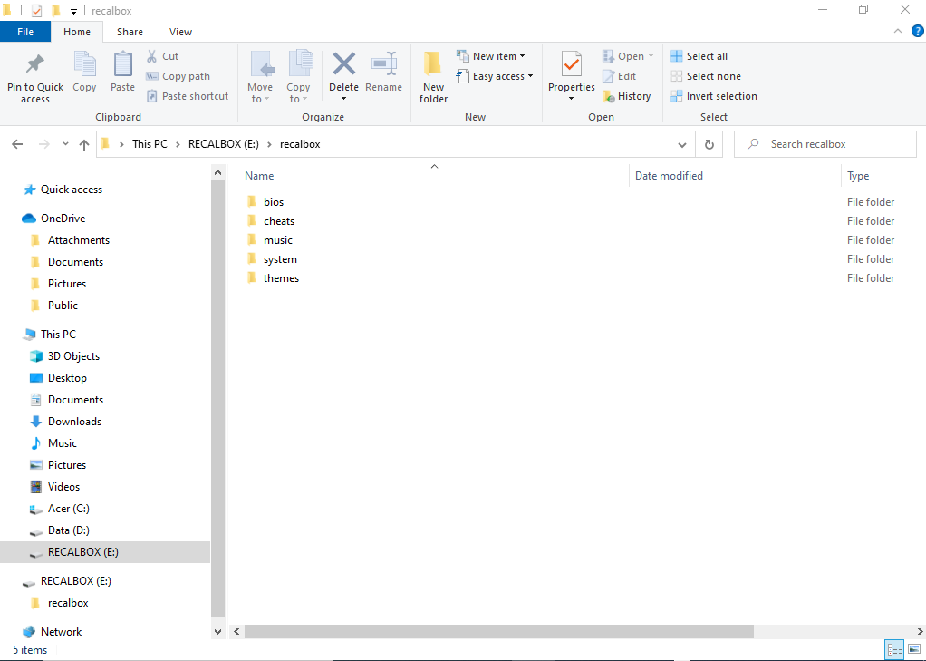
Task: Open the recalbox folder in navigation tree
Action: pyautogui.click(x=68, y=603)
